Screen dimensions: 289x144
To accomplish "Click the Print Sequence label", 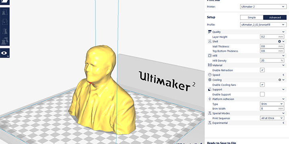I will [221, 118].
